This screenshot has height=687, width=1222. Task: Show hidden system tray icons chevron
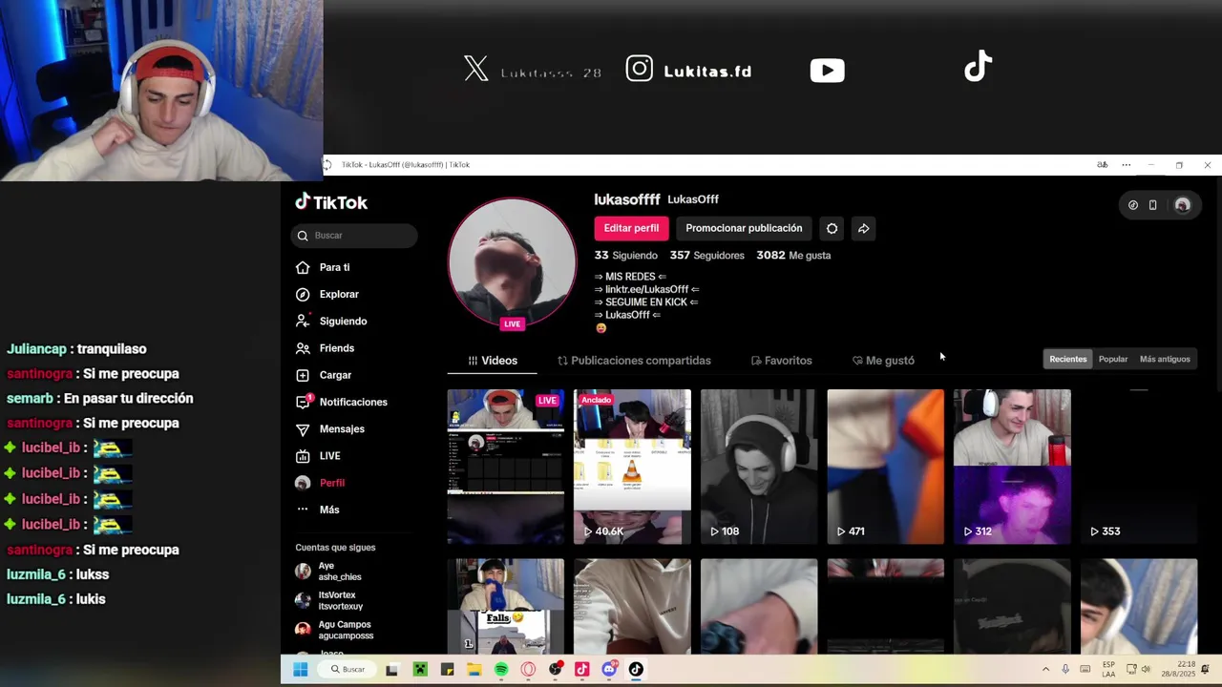tap(1045, 670)
